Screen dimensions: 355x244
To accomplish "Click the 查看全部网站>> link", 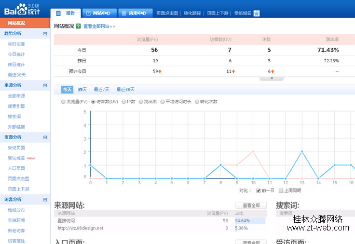I will (100, 26).
